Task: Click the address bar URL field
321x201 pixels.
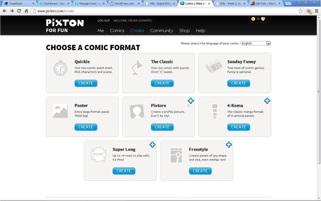Action: [x=166, y=11]
